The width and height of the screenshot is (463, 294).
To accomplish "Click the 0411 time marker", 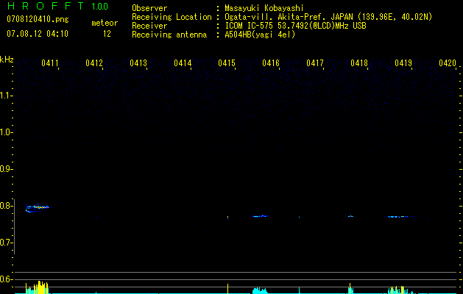I will pyautogui.click(x=49, y=63).
